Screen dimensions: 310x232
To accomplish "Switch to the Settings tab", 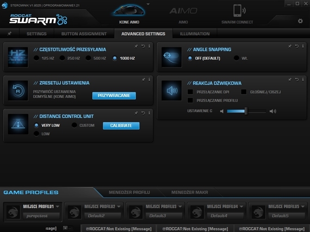I will [37, 34].
